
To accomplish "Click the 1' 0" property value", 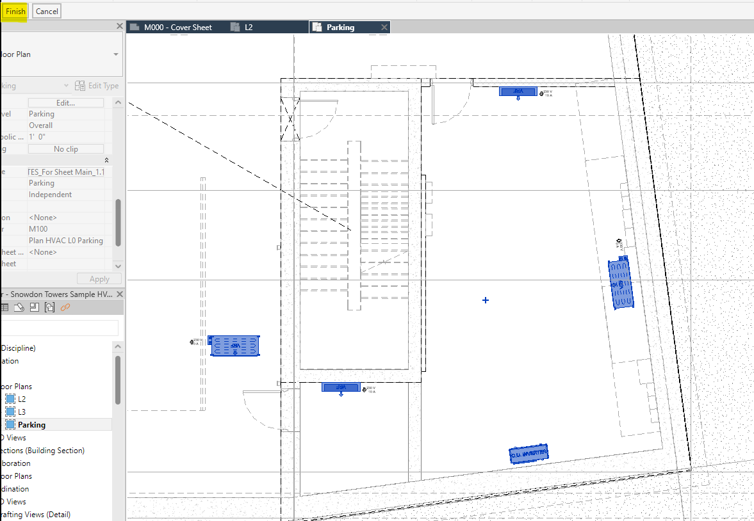I will click(37, 137).
